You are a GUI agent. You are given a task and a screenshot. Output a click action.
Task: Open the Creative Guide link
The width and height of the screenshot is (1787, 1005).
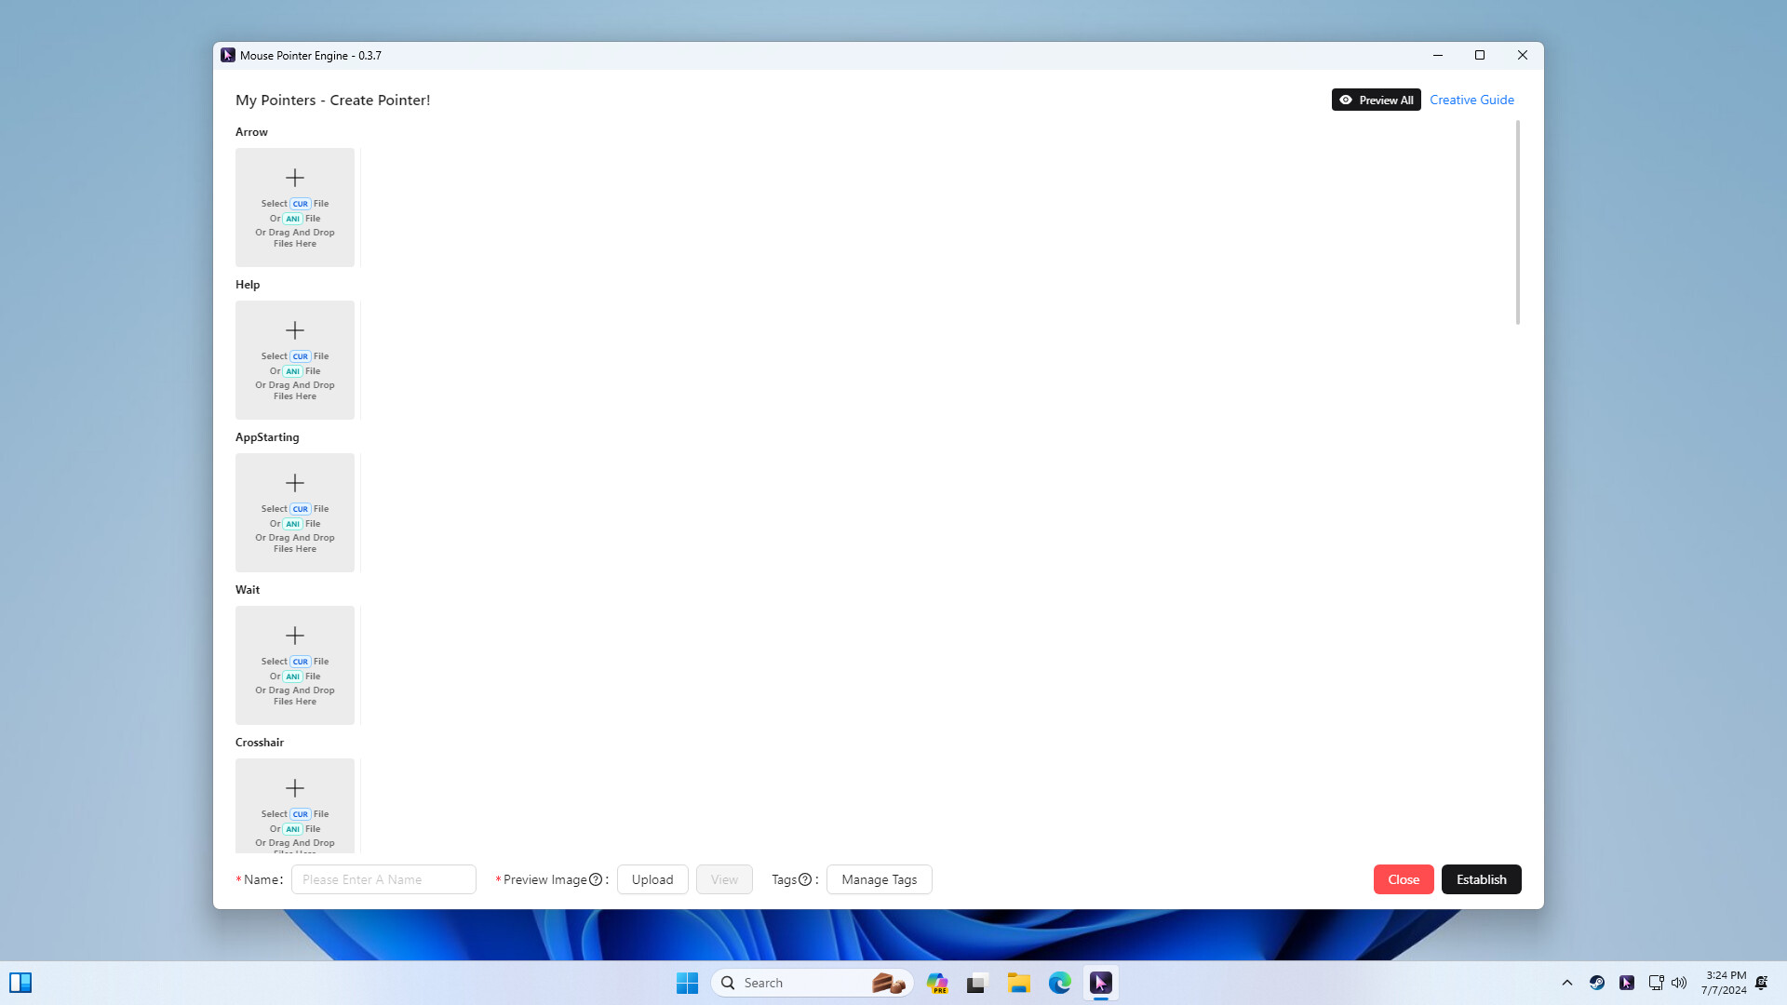[x=1471, y=100]
